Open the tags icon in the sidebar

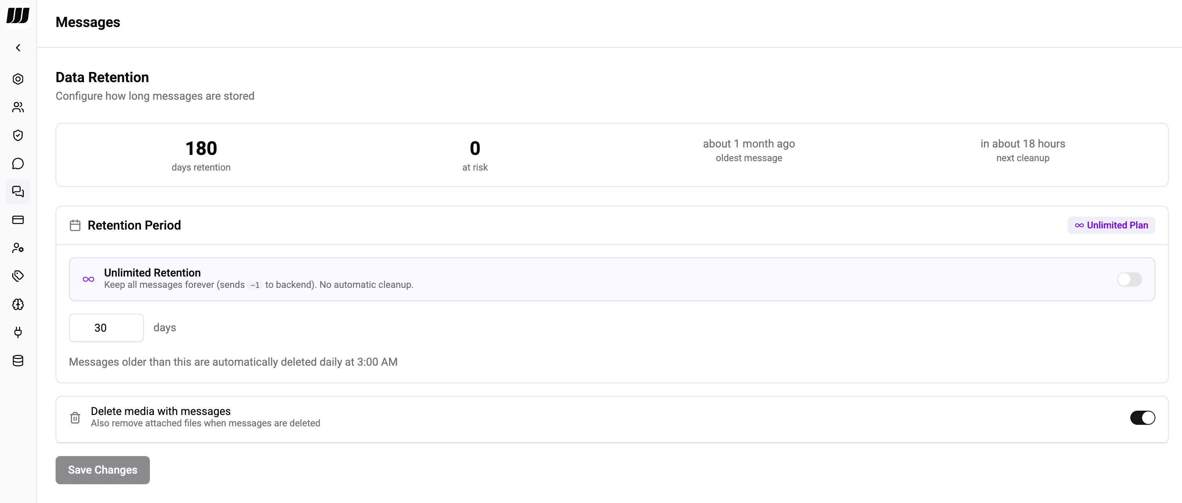tap(18, 276)
